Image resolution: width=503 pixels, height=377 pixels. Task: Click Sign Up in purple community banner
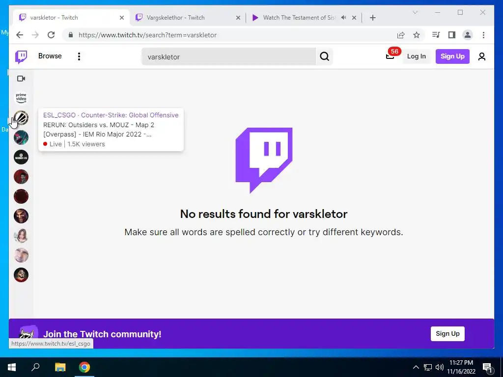447,334
